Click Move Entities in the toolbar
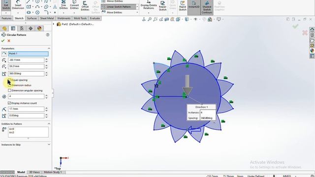The width and height of the screenshot is (315, 177). point(114,12)
